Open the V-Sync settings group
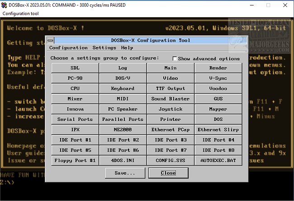The height and width of the screenshot is (201, 294). (x=218, y=78)
